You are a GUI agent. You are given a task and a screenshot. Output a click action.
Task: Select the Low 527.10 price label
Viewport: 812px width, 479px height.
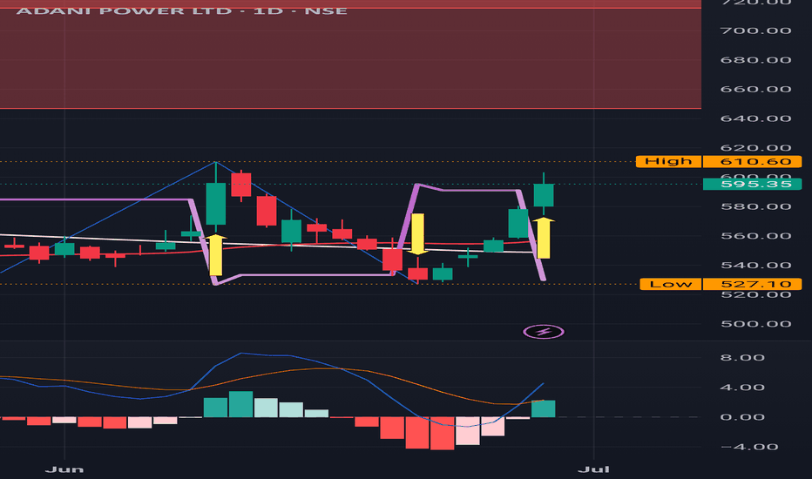point(721,284)
